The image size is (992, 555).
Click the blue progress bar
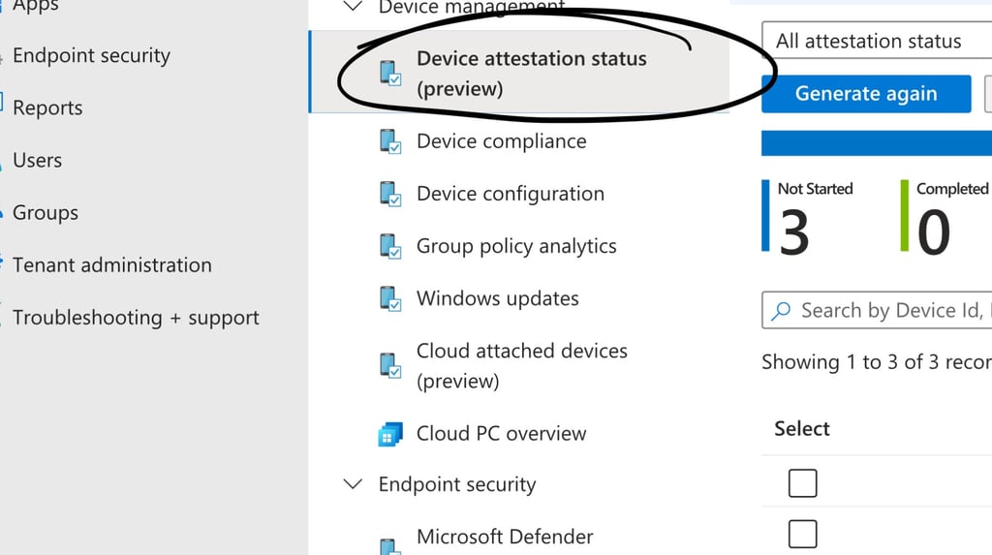point(876,143)
